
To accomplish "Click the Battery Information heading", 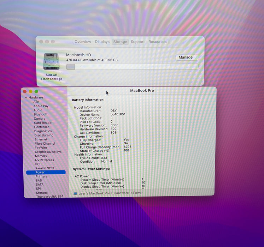I will coord(88,100).
